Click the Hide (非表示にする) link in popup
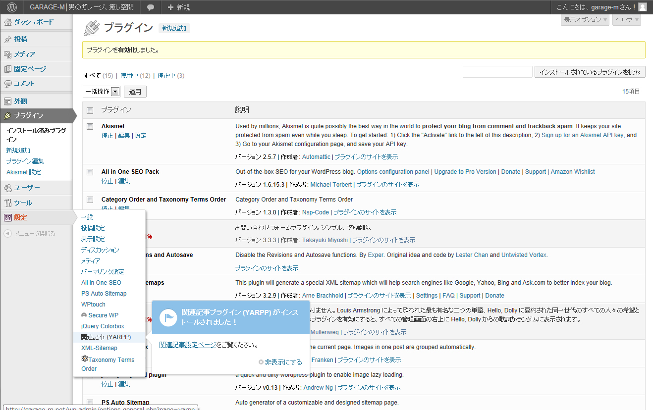The width and height of the screenshot is (653, 410). 283,362
